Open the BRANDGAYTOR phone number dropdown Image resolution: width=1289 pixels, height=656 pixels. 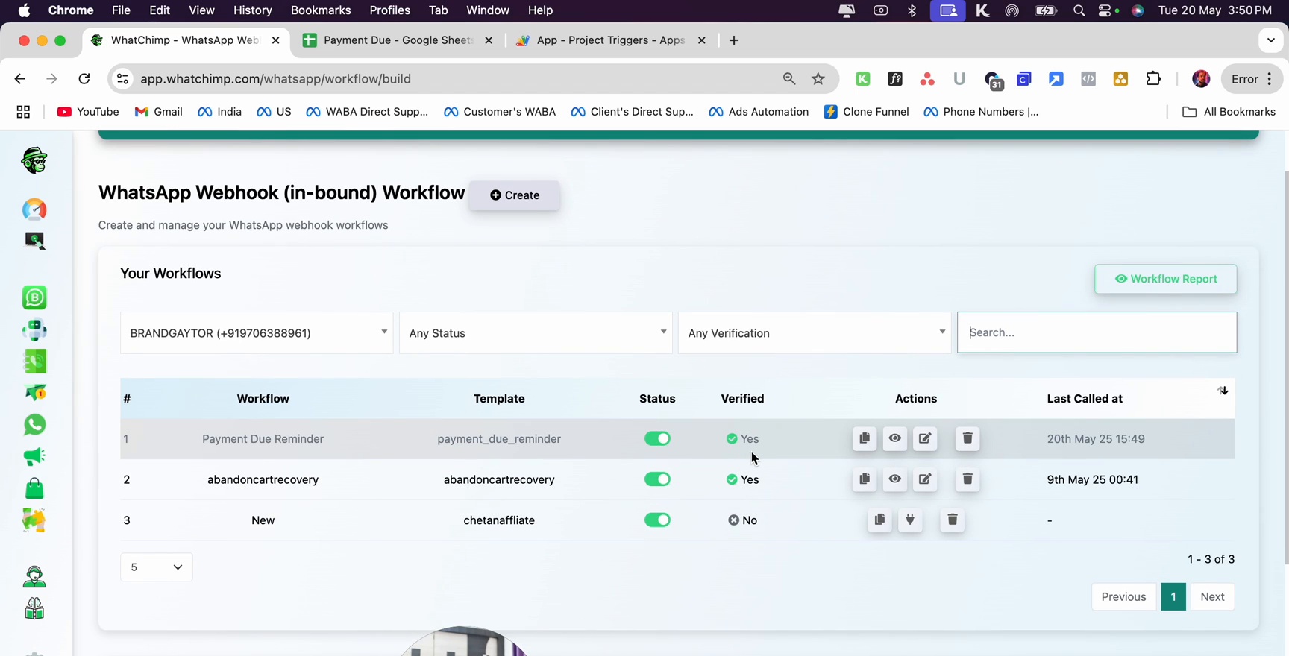pos(257,332)
